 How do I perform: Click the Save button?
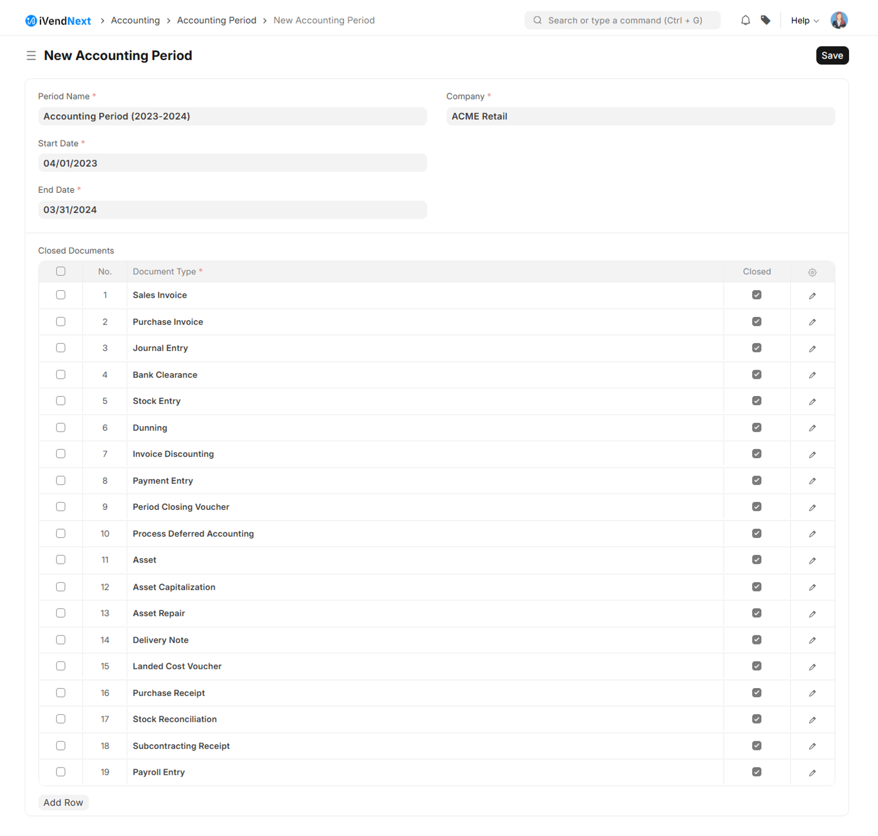click(x=832, y=56)
